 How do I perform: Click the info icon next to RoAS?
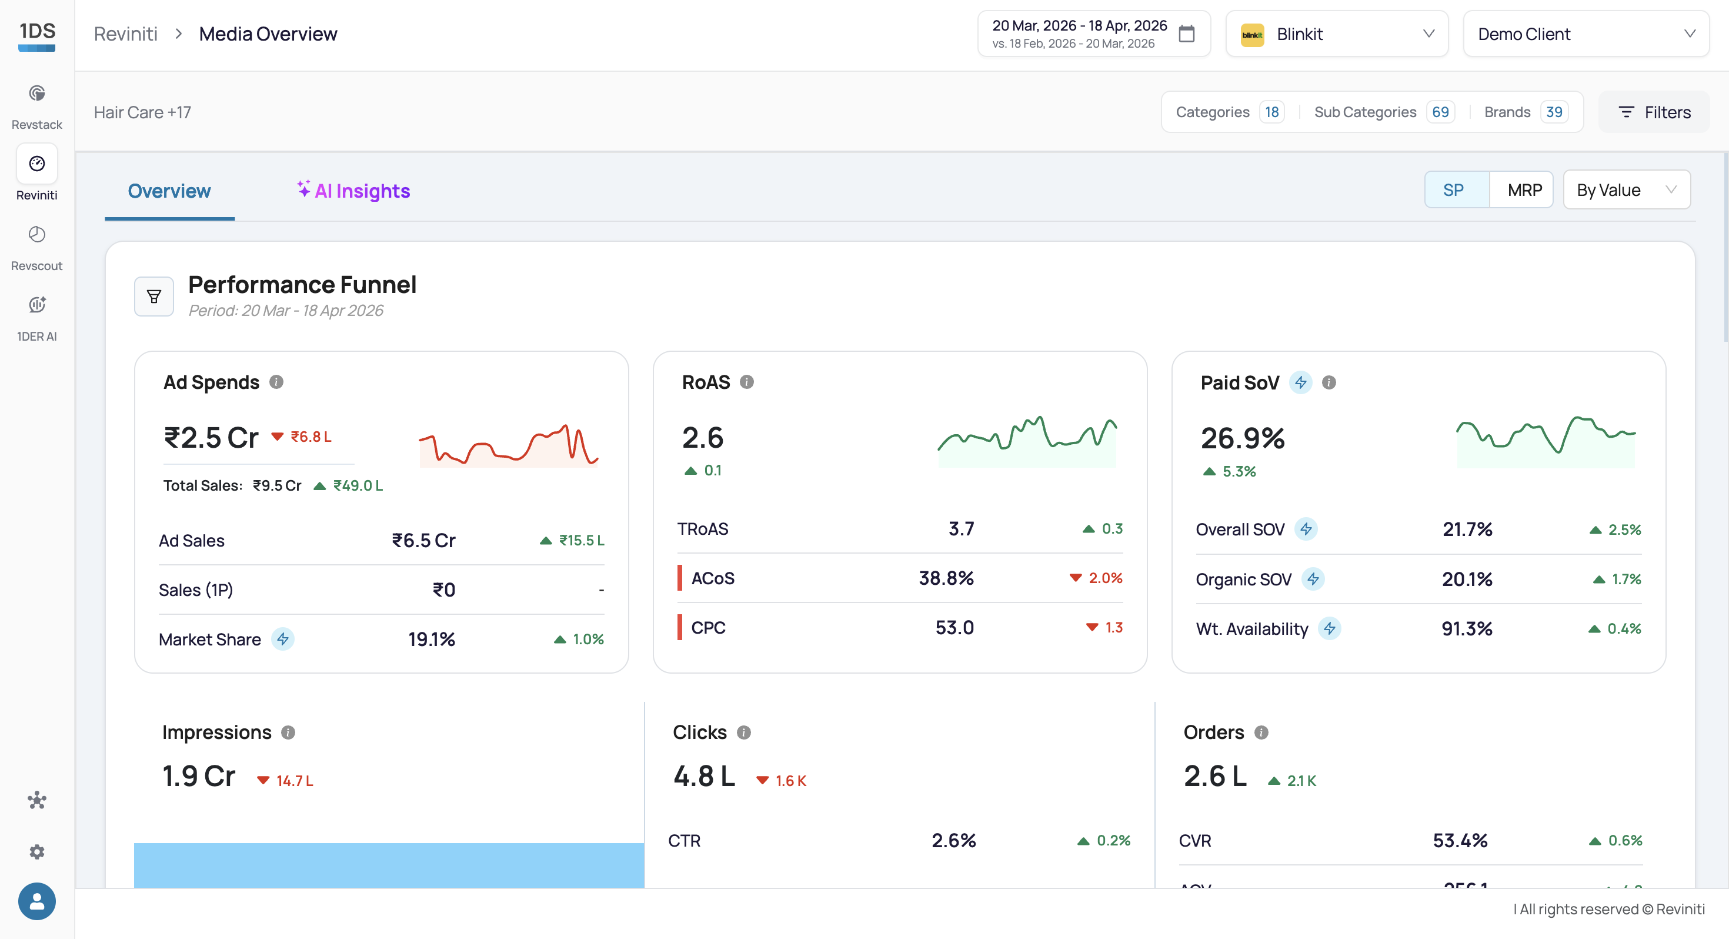pos(746,382)
